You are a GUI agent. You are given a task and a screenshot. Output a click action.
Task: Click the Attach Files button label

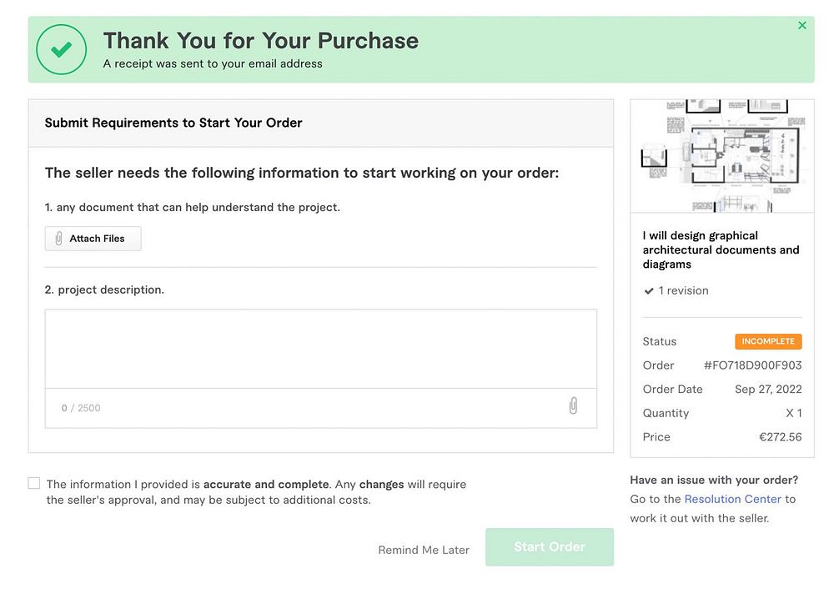point(97,239)
